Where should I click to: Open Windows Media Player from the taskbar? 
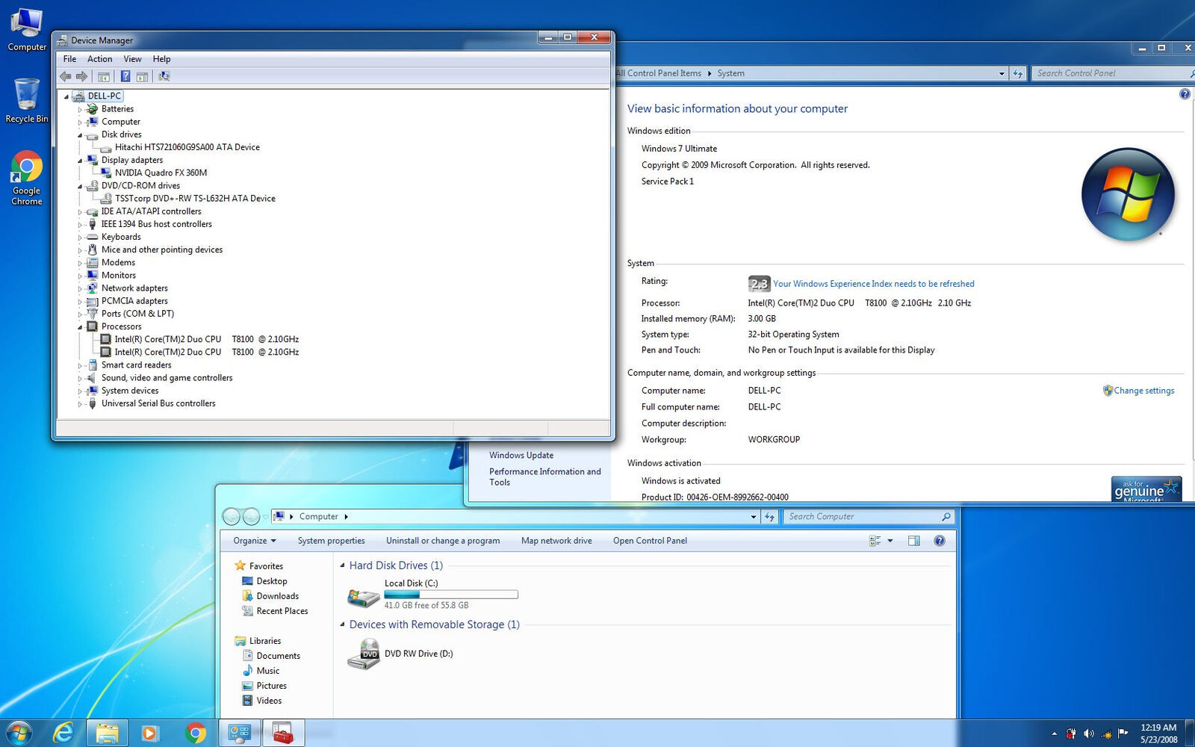click(151, 733)
